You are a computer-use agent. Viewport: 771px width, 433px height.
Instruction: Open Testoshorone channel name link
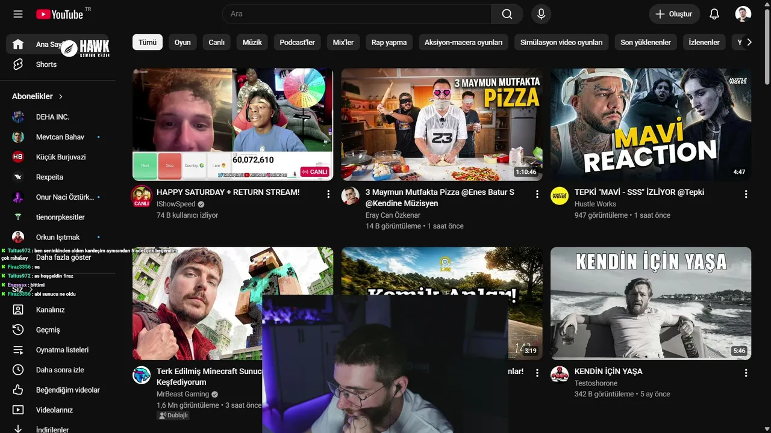[x=596, y=383]
